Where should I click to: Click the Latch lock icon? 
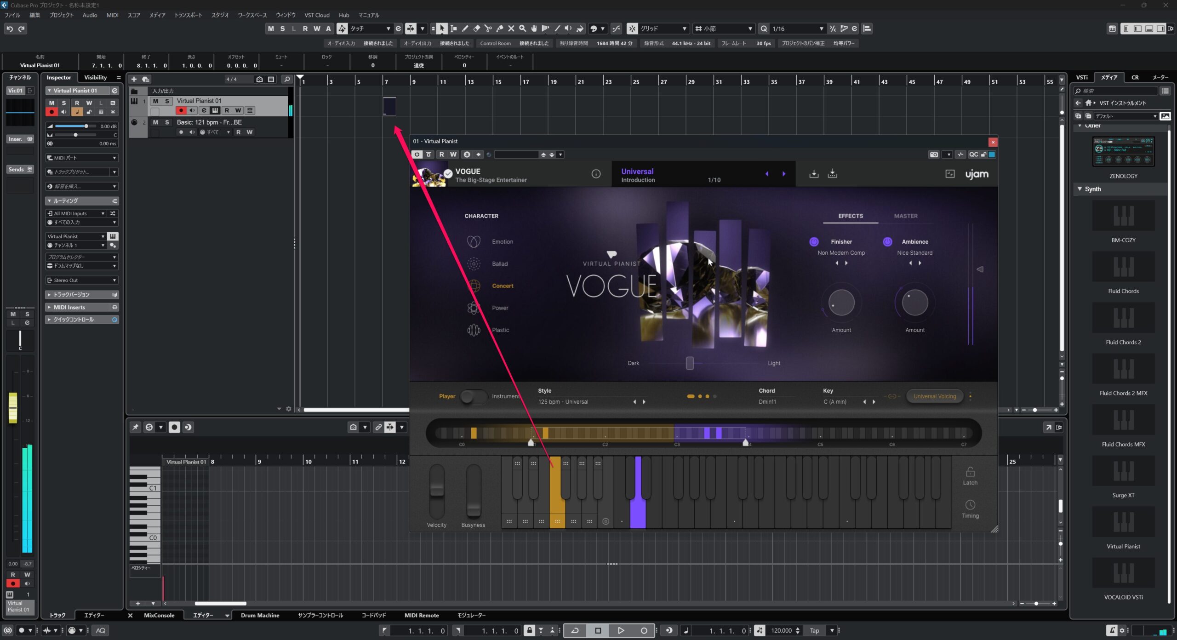pyautogui.click(x=970, y=472)
